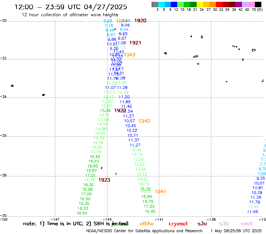Click the wave height value '16.54'

(x=82, y=213)
